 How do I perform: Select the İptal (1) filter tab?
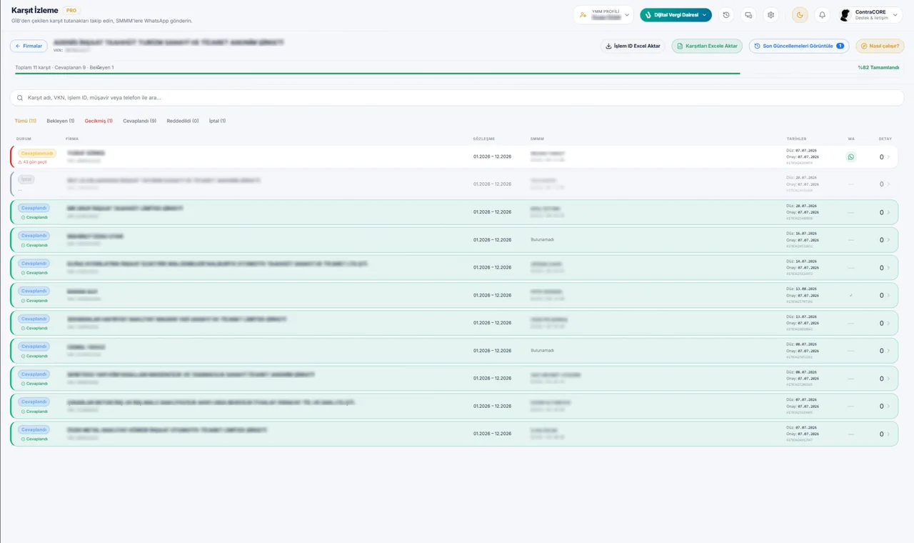217,121
